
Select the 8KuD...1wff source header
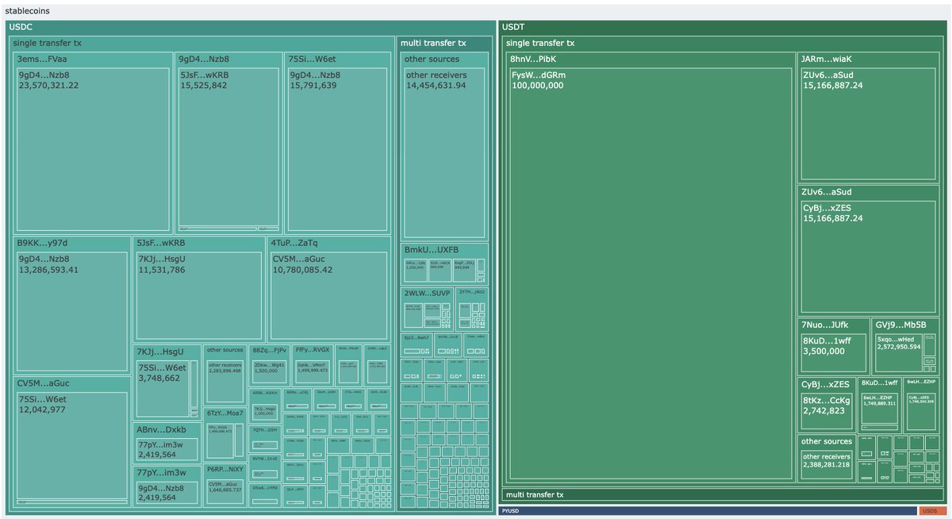(x=881, y=383)
